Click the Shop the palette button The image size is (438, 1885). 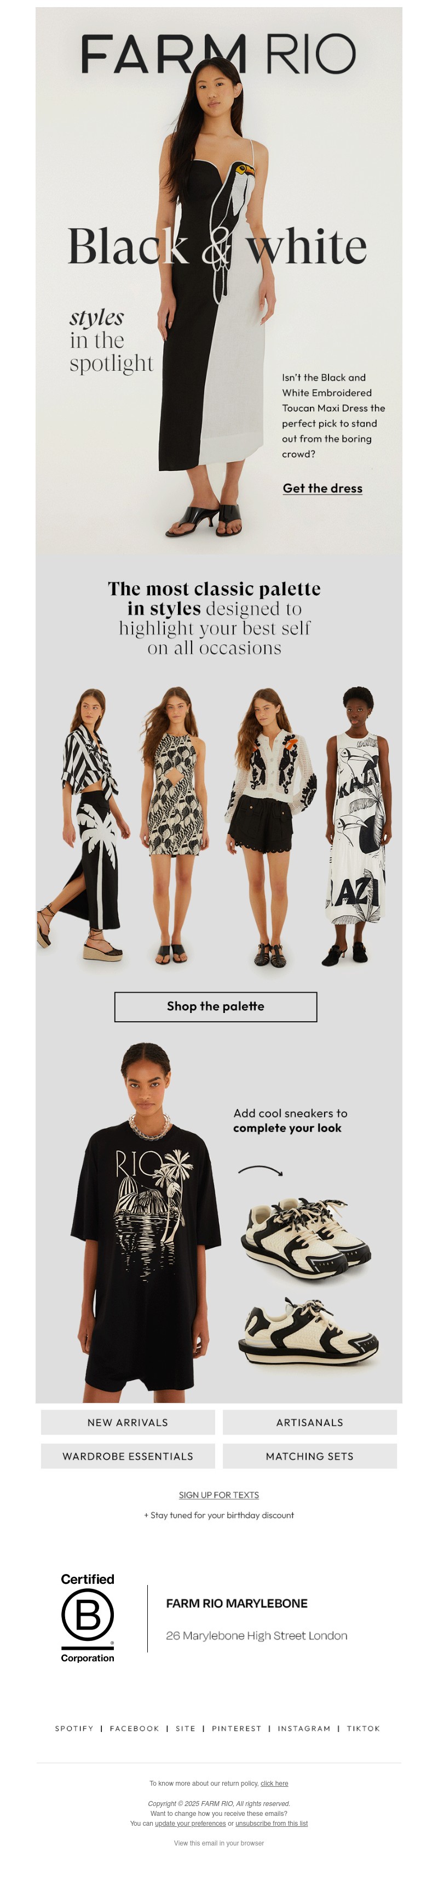click(215, 1006)
